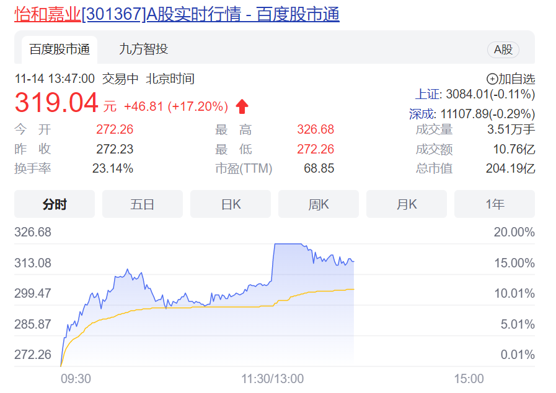Click the red up arrow icon
The image size is (556, 393).
[242, 106]
